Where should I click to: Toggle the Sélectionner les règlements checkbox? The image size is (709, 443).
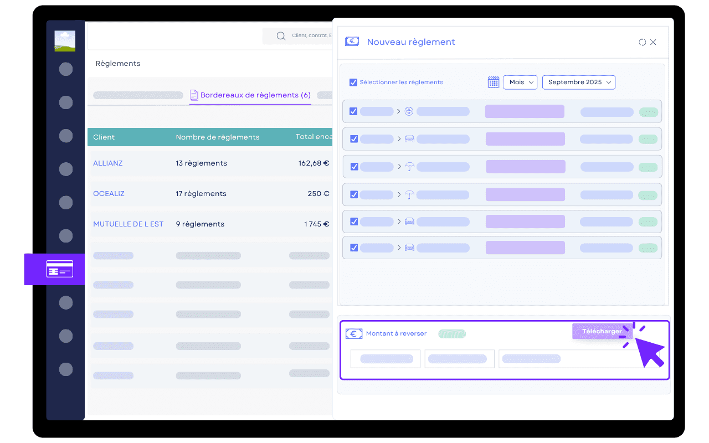[x=353, y=83]
